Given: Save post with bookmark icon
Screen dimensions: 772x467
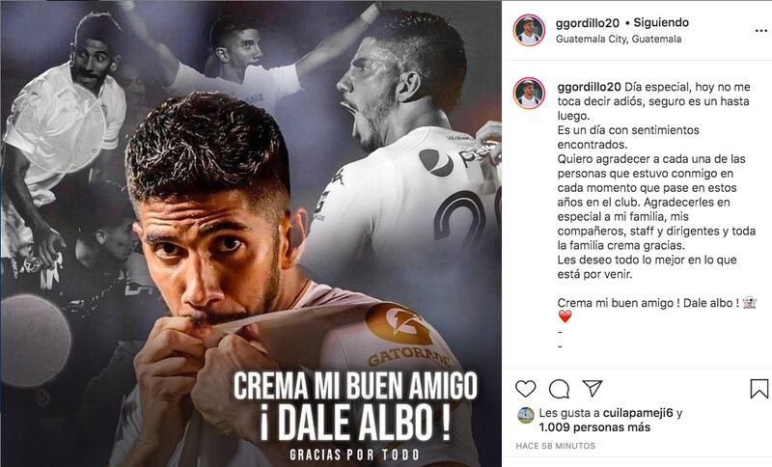Looking at the screenshot, I should [759, 389].
